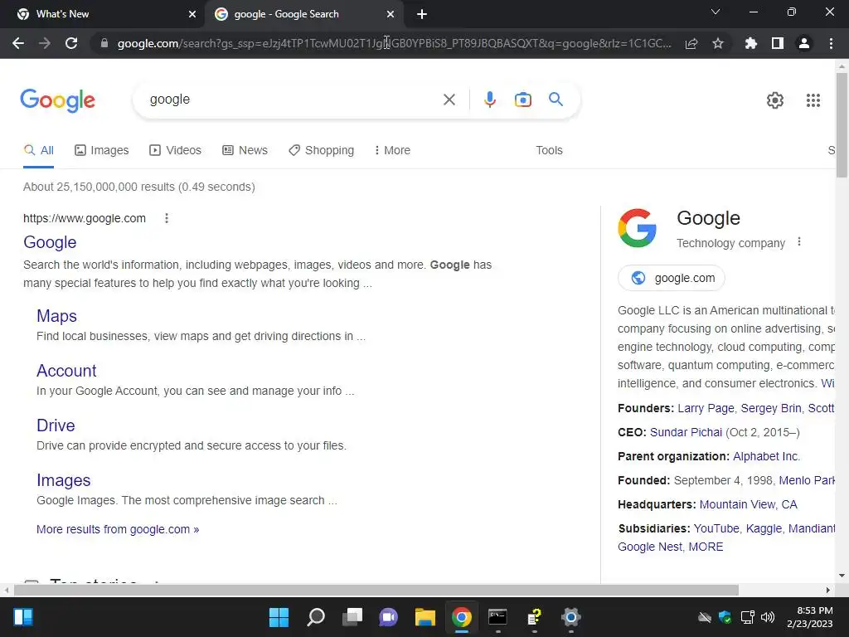Viewport: 849px width, 637px height.
Task: Open Task View from the taskbar
Action: [x=352, y=617]
